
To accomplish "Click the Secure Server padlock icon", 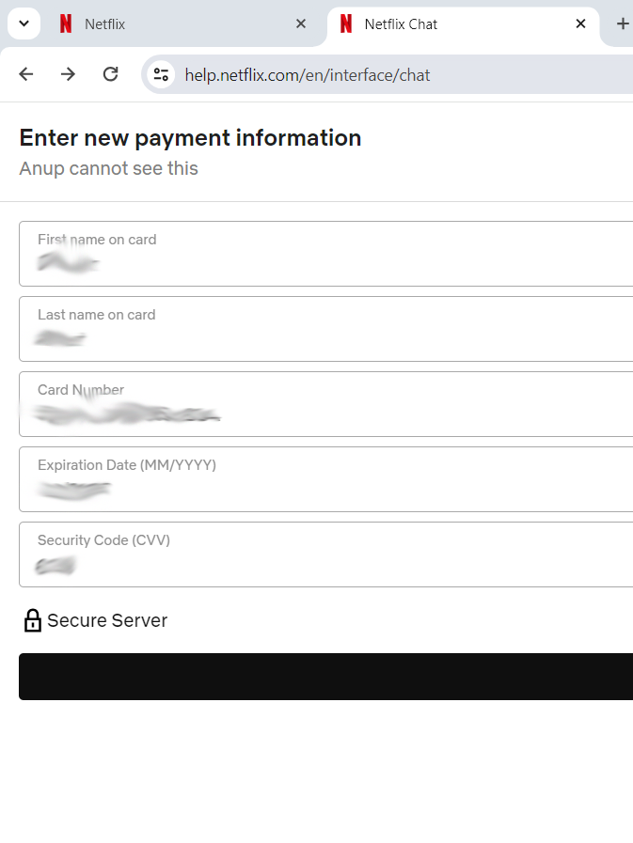I will point(32,620).
